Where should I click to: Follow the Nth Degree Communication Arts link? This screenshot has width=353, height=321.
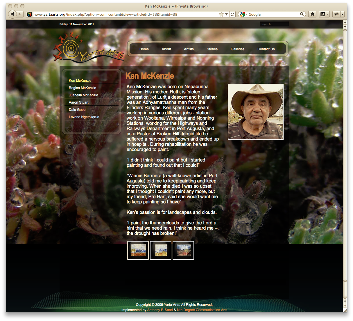coord(202,310)
